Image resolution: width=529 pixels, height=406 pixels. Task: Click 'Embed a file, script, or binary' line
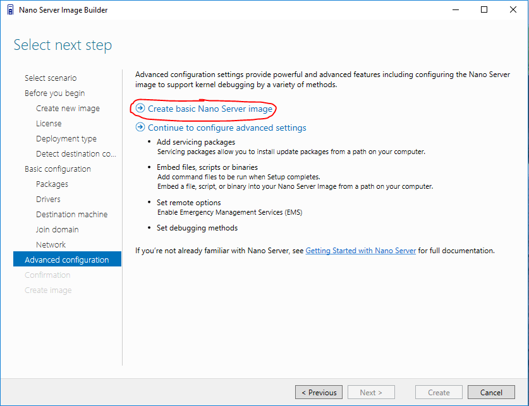(x=295, y=187)
